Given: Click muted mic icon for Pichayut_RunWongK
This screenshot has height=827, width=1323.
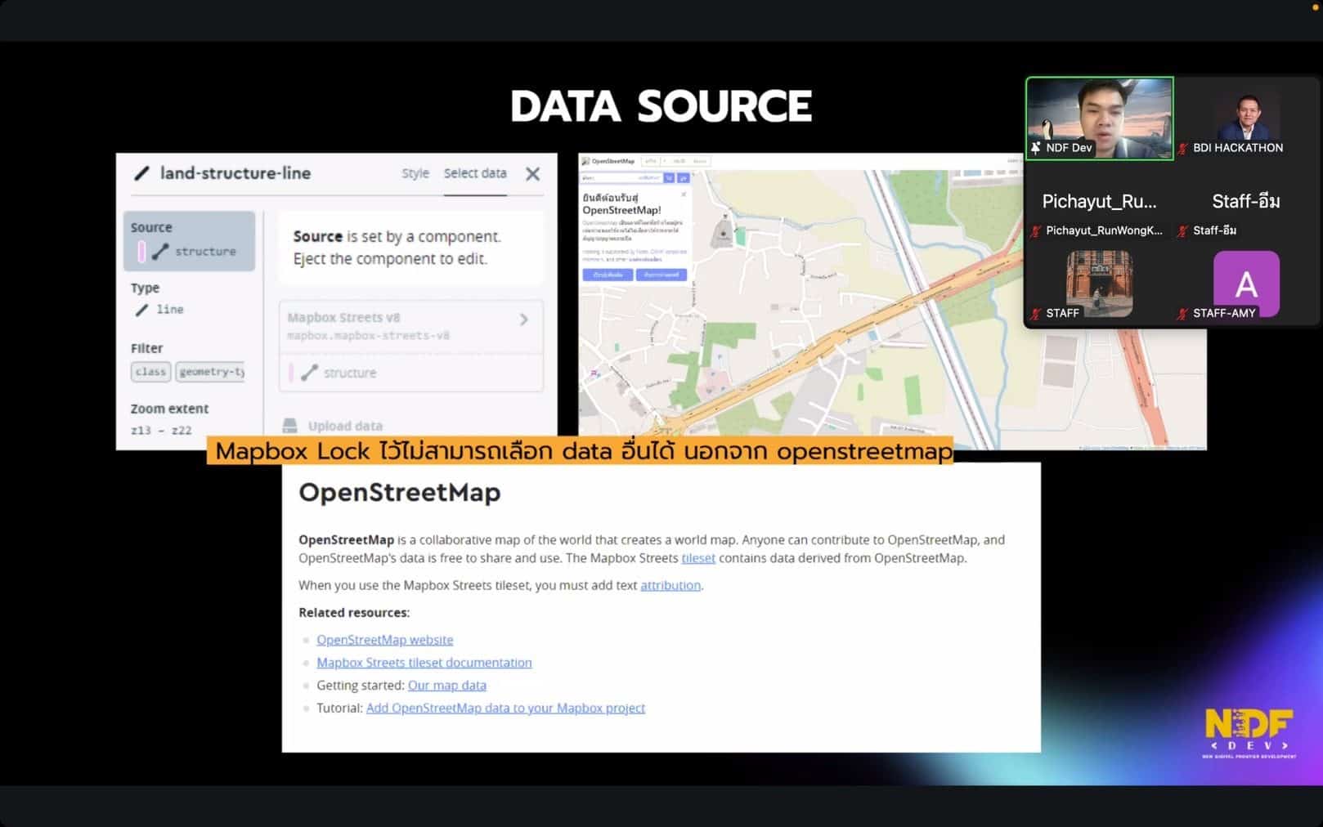Looking at the screenshot, I should [1036, 231].
